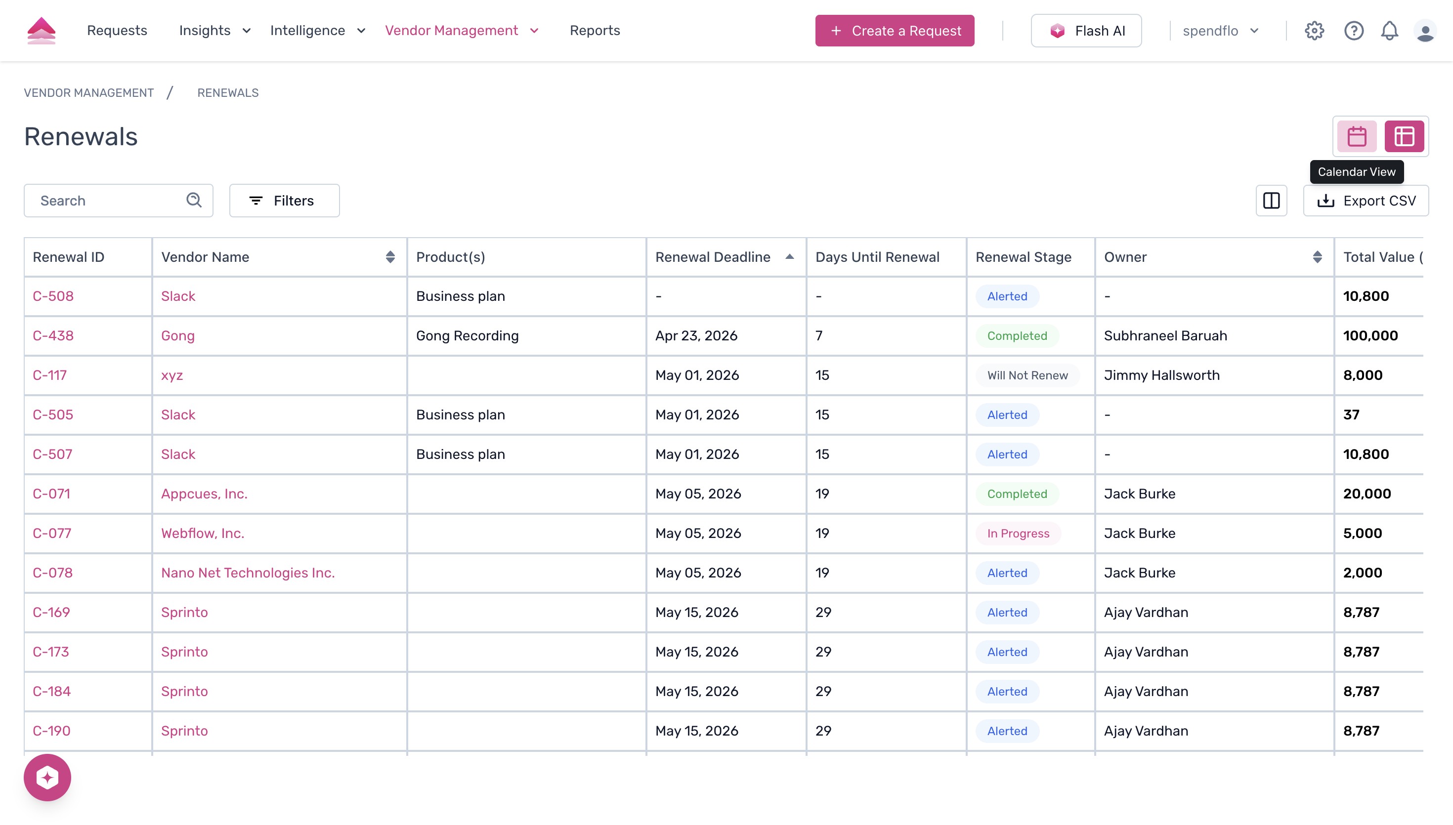Open notifications via the bell icon
Viewport: 1453px width, 825px height.
[1390, 31]
